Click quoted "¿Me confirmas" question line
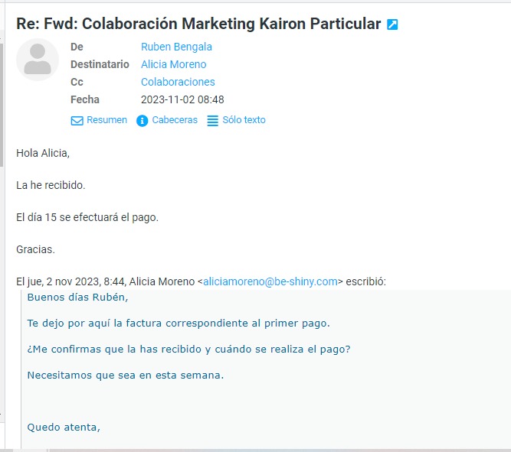The image size is (511, 452). point(189,349)
